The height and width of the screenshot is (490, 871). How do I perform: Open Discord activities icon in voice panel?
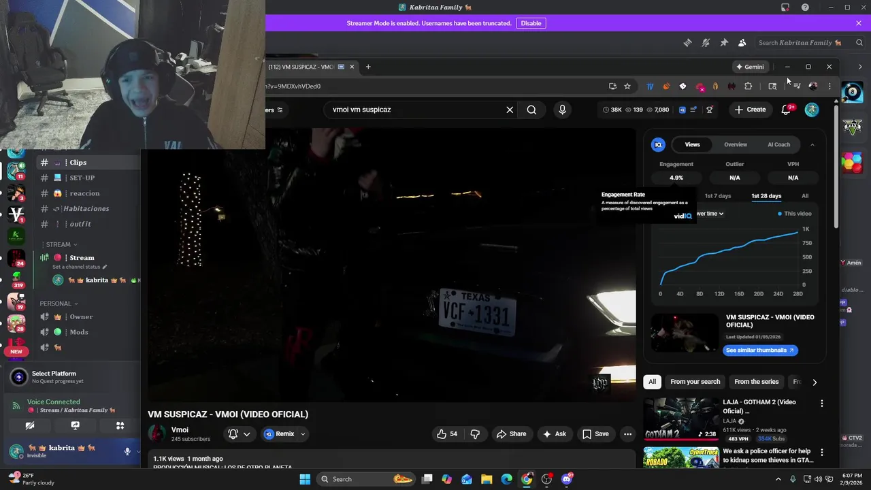(x=120, y=425)
